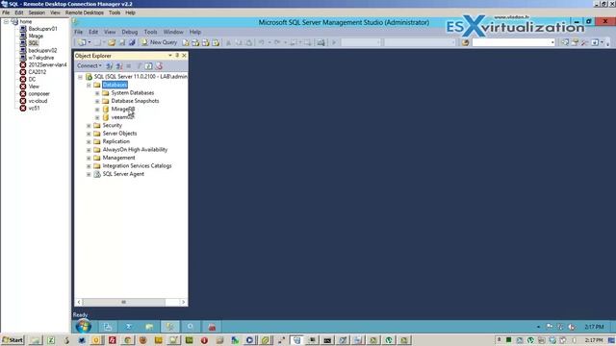This screenshot has width=616, height=346.
Task: Click the Disconnect icon in Object Explorer toolbar
Action: (x=119, y=66)
